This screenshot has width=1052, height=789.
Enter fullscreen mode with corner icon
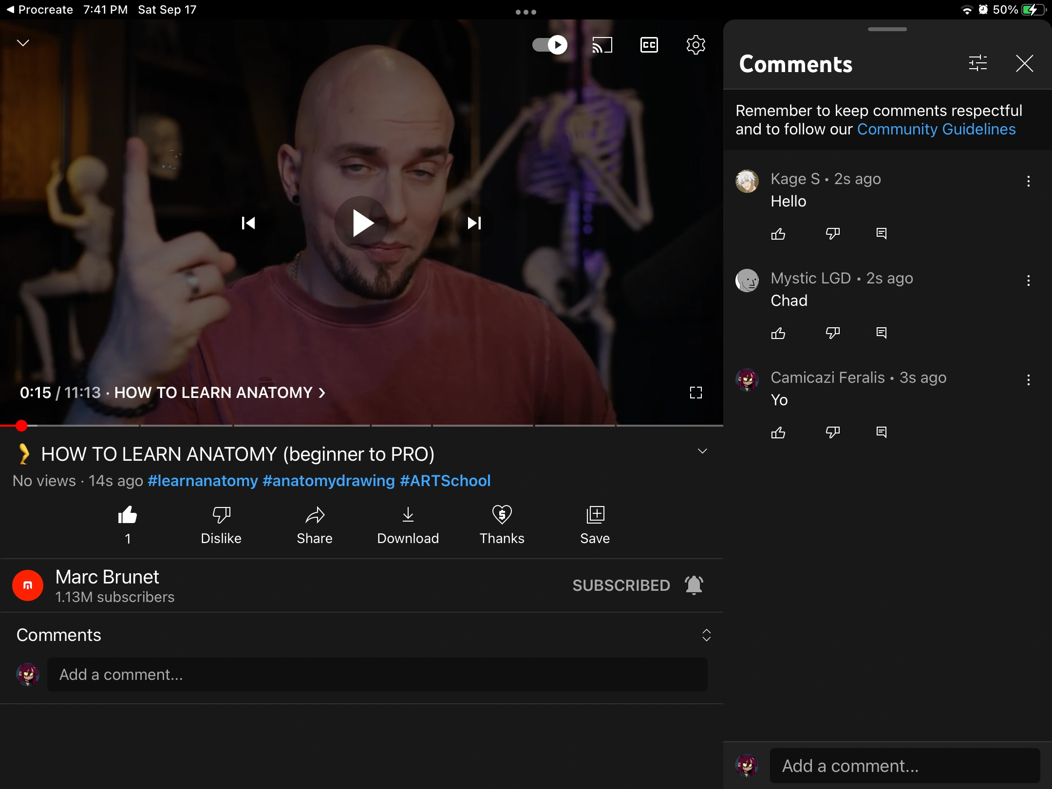click(x=695, y=393)
